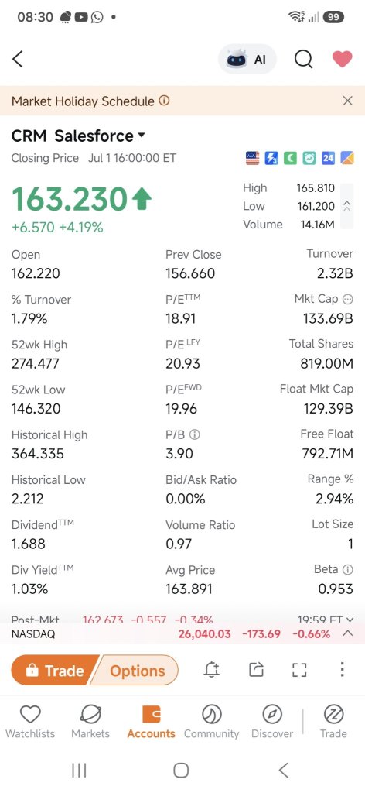Open the three-dot more menu

click(342, 670)
